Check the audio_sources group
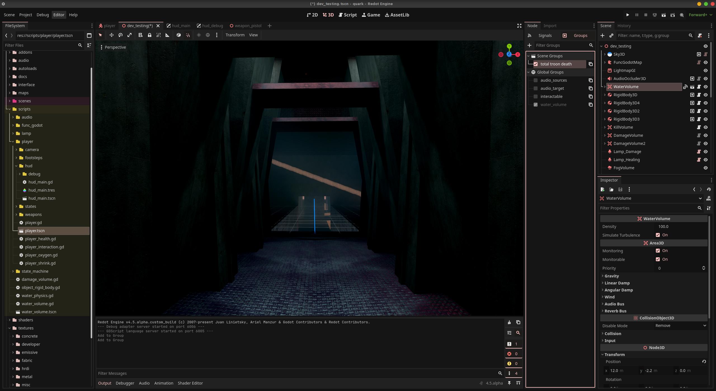The image size is (716, 391). point(536,80)
